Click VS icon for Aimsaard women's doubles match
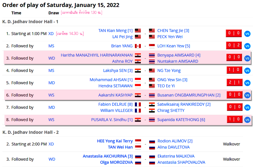 pyautogui.click(x=247, y=58)
